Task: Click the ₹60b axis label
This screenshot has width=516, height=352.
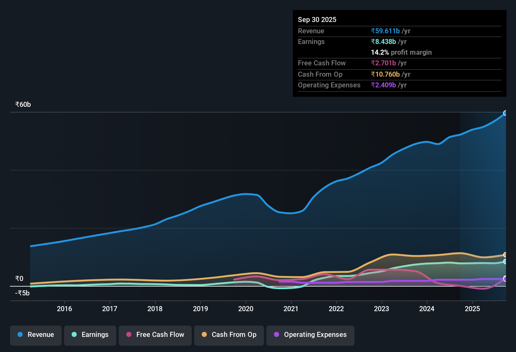Action: point(23,104)
